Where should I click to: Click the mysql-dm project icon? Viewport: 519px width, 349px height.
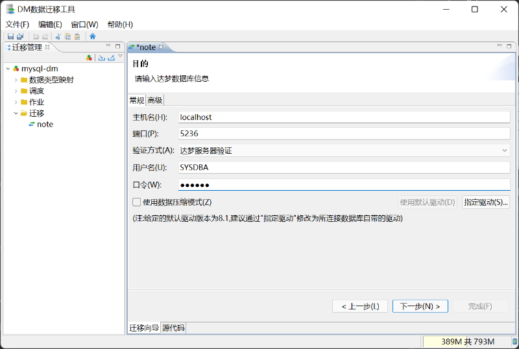16,69
